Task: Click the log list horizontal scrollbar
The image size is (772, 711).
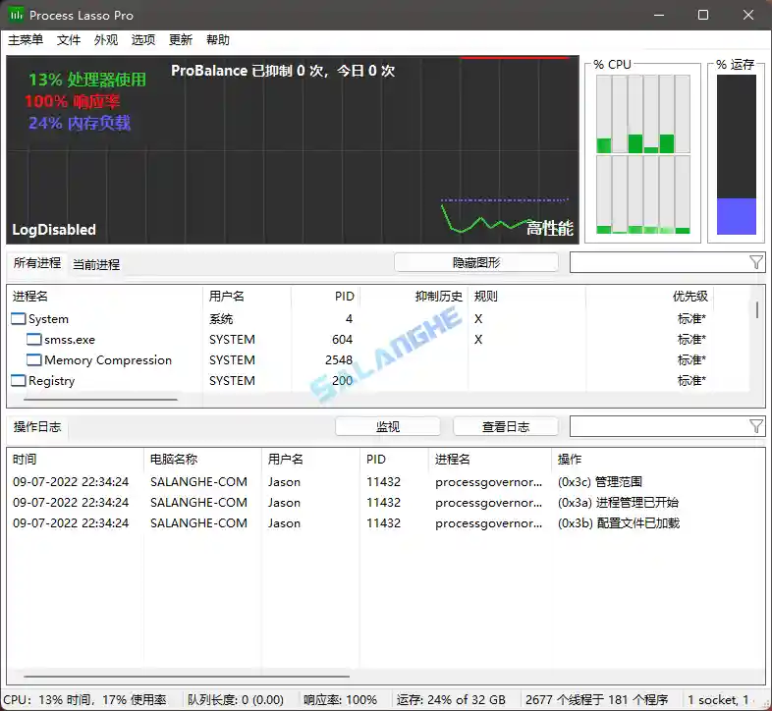Action: [x=187, y=677]
